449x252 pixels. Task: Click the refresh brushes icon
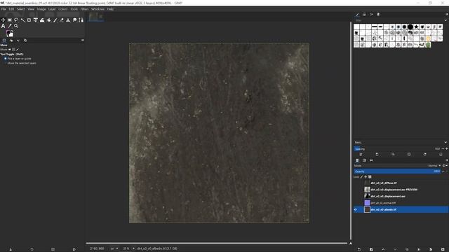pos(424,154)
